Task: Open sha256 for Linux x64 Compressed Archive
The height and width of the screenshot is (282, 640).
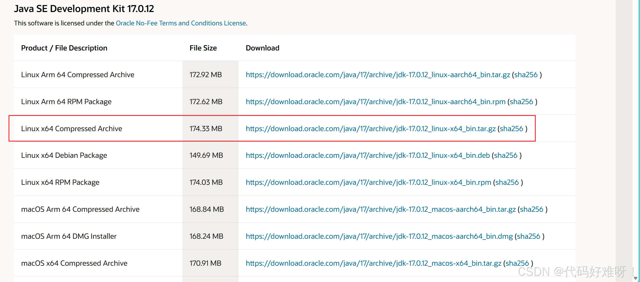Action: pos(511,129)
